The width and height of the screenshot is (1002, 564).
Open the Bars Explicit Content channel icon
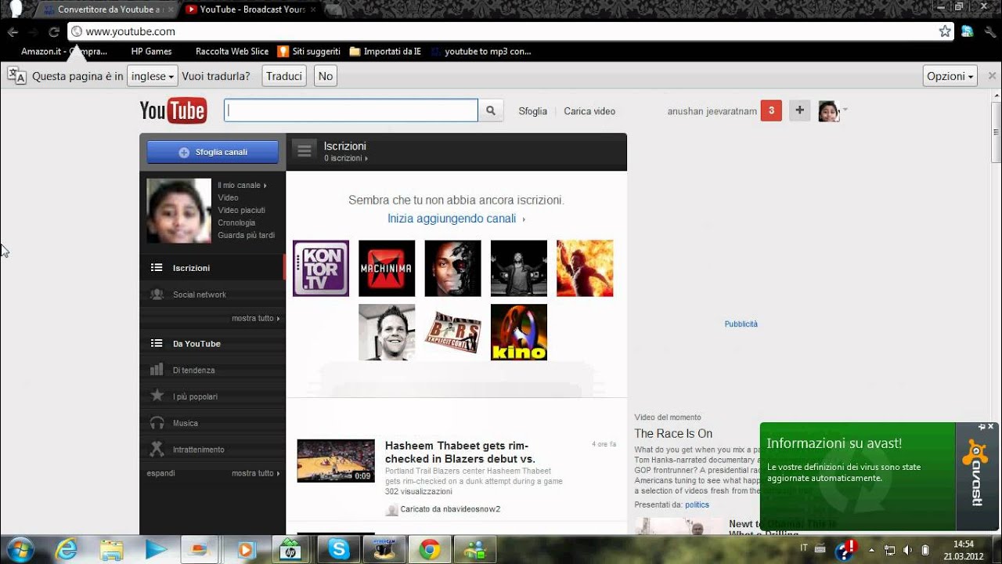[x=453, y=332]
